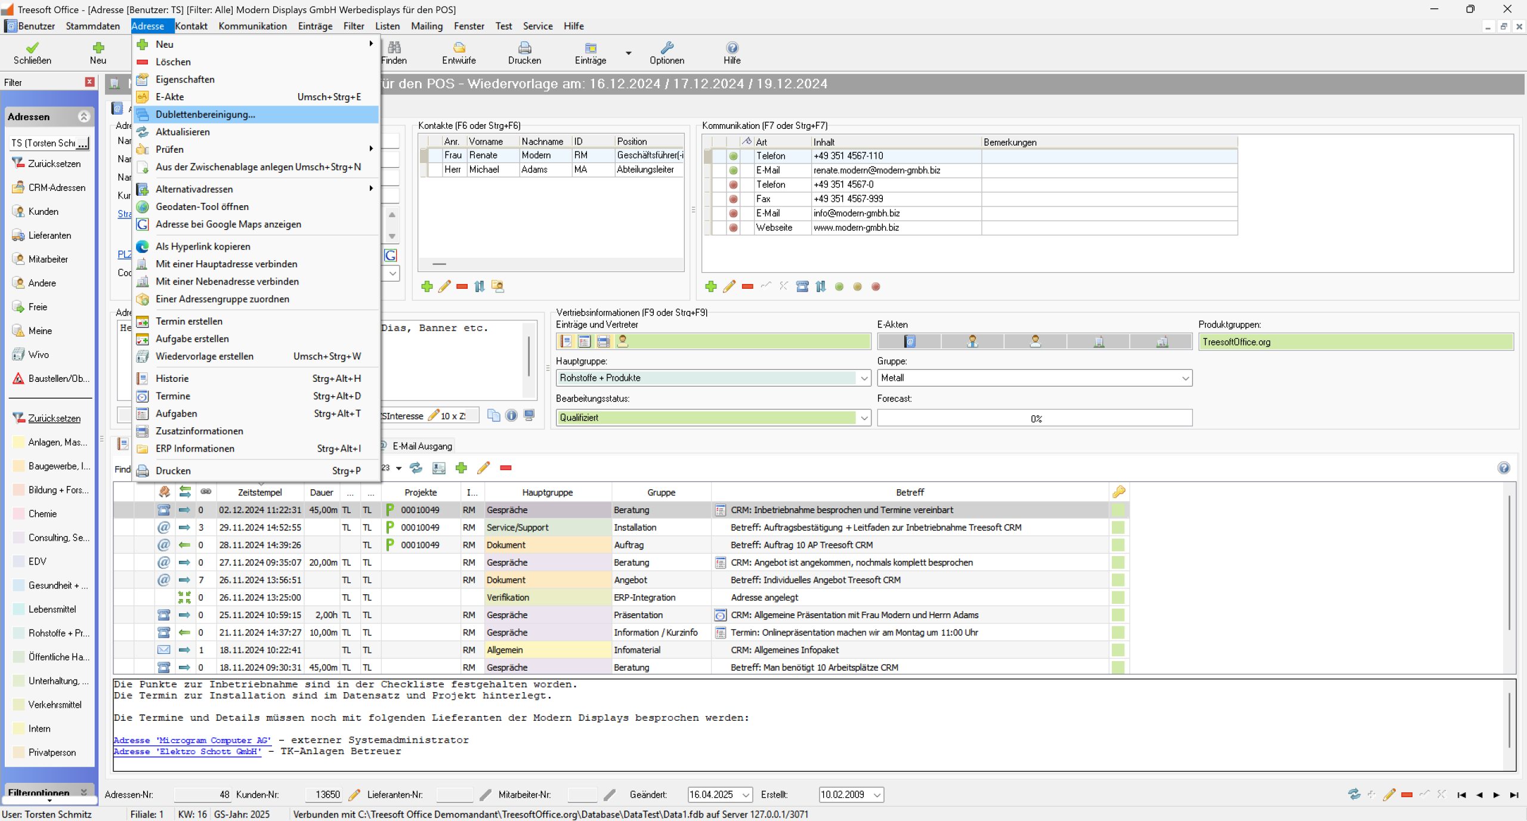The height and width of the screenshot is (821, 1527).
Task: Open the Kommunikation menu in the menu bar
Action: (x=252, y=26)
